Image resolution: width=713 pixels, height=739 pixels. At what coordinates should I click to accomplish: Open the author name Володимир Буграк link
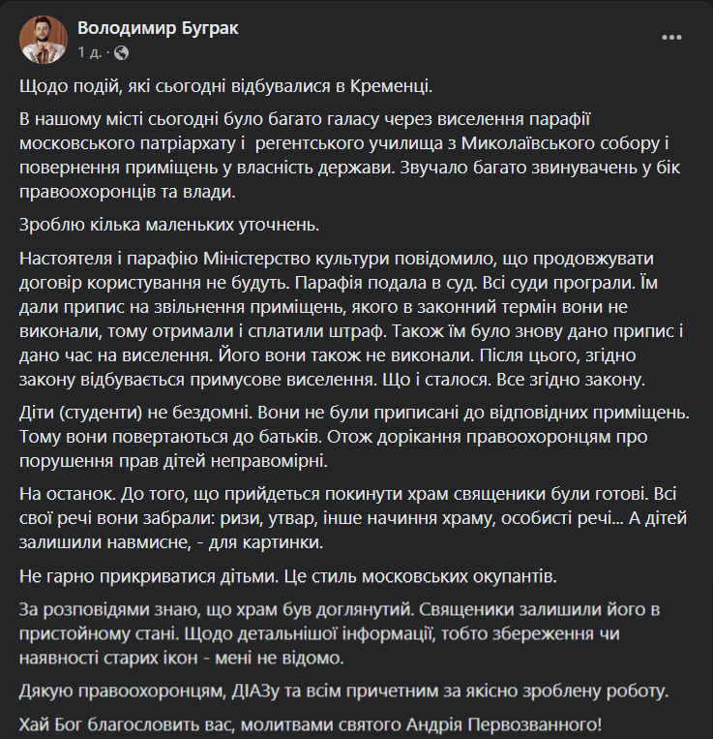(x=158, y=28)
